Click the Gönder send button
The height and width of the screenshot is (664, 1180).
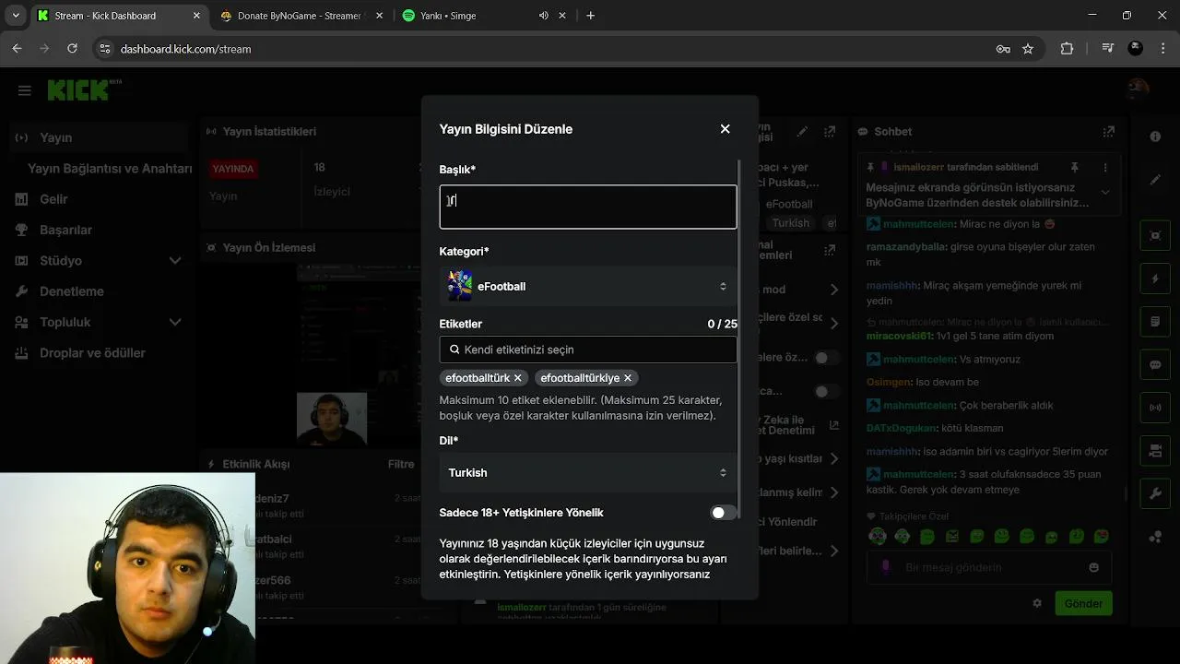coord(1083,603)
